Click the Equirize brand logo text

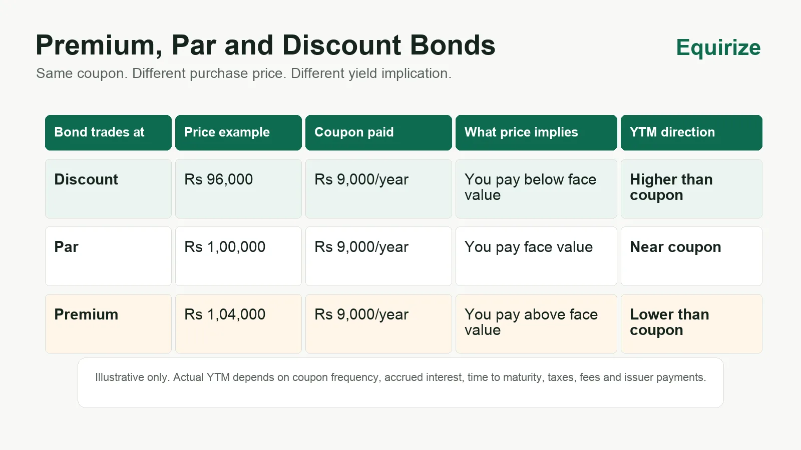[x=718, y=47]
